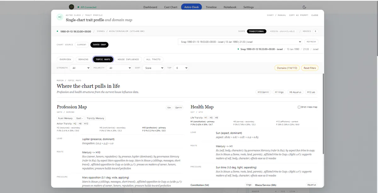
Task: Open the Settings tab
Action: (x=249, y=7)
